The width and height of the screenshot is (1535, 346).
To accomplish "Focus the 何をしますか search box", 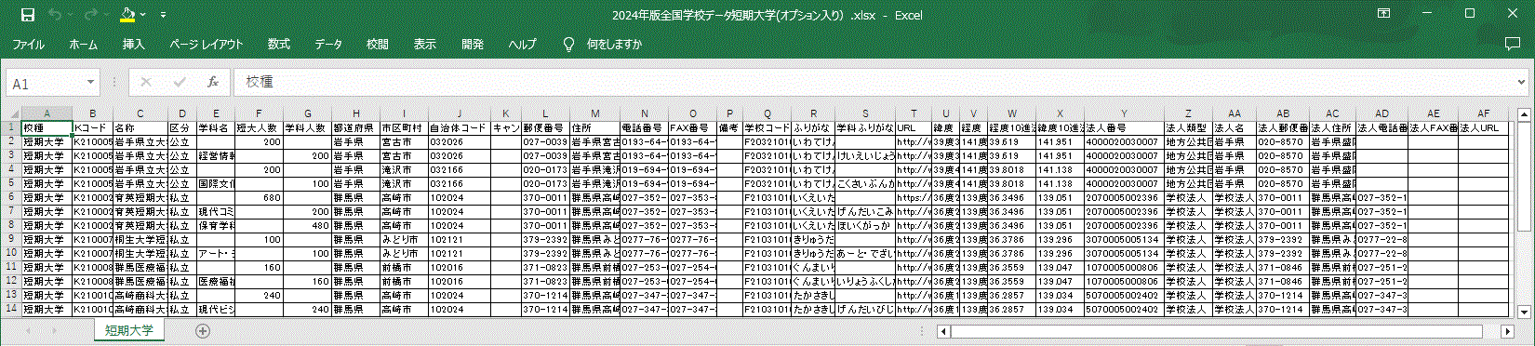I will 614,44.
